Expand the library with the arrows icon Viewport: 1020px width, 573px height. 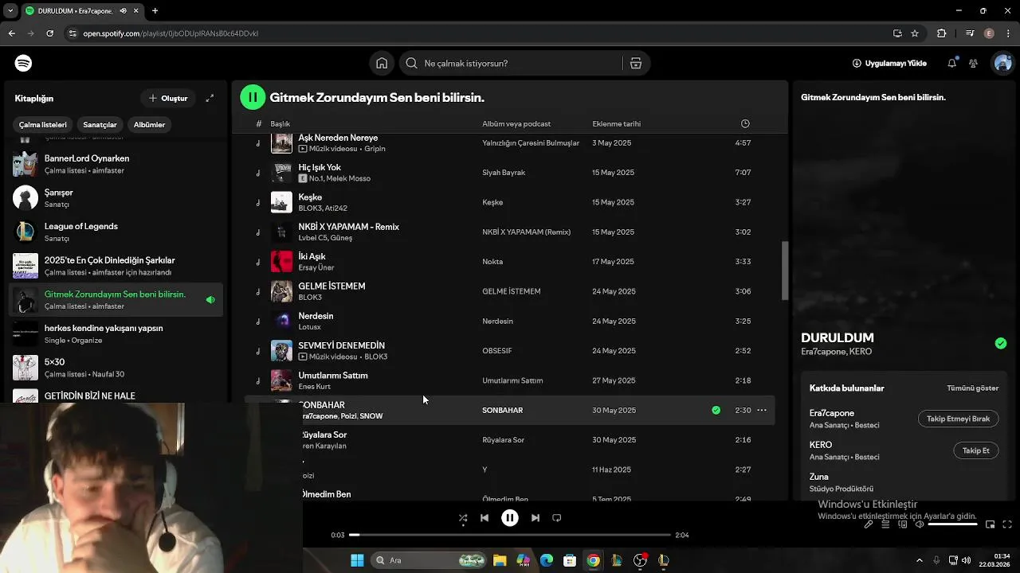210,98
